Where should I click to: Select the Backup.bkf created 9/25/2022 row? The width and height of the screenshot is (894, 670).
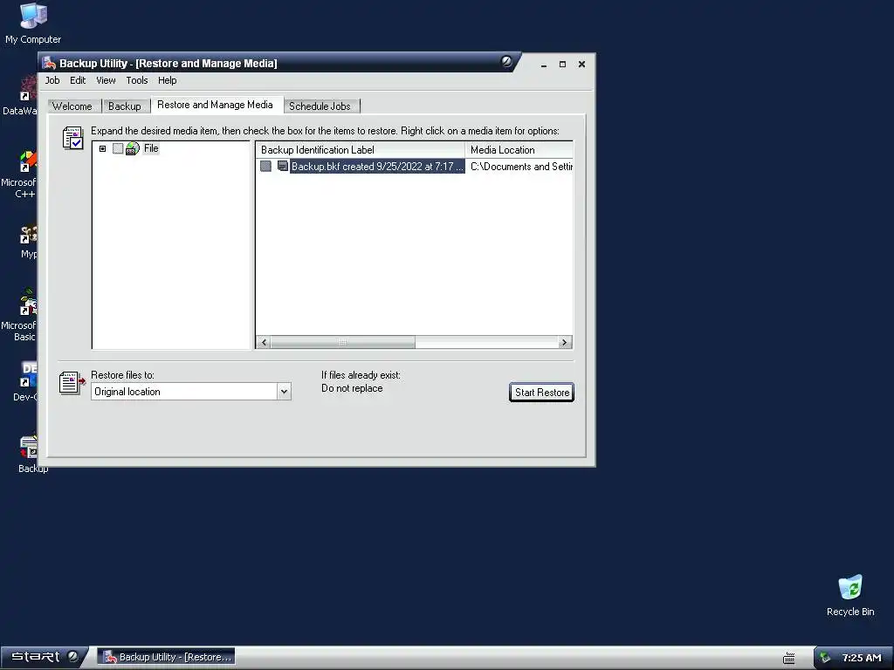377,166
